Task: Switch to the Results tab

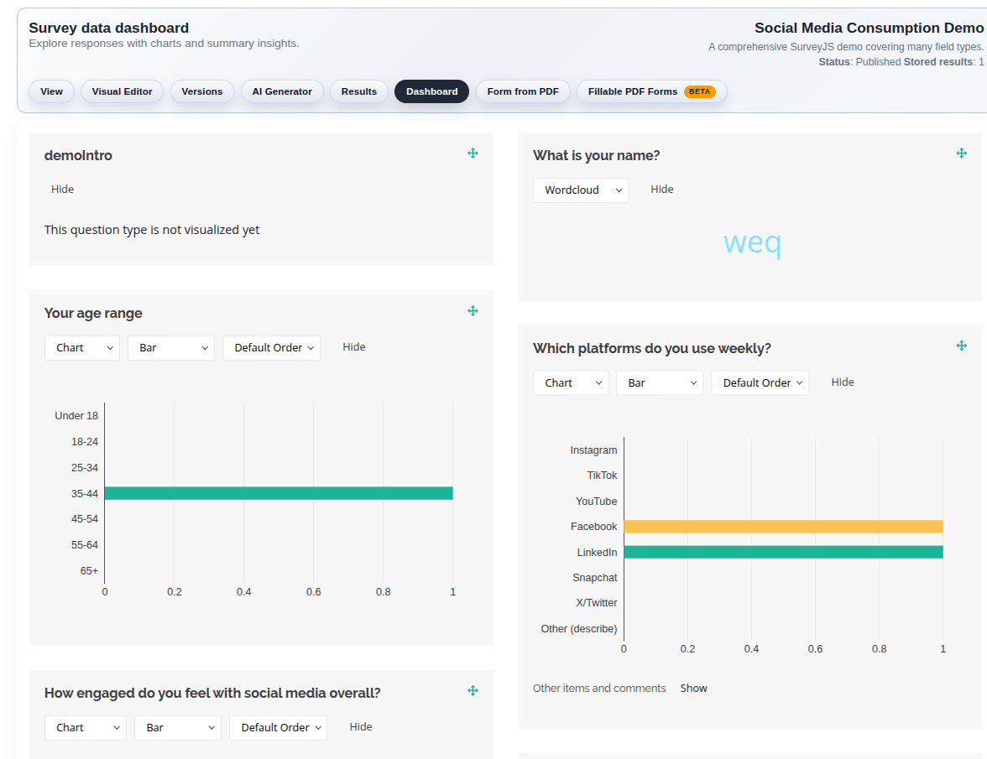Action: 358,91
